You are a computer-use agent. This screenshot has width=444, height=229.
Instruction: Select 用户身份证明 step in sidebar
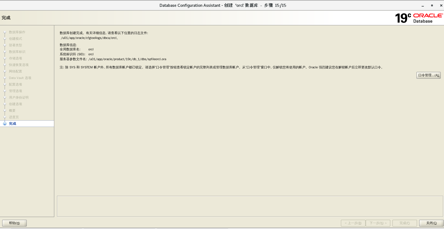(19, 97)
